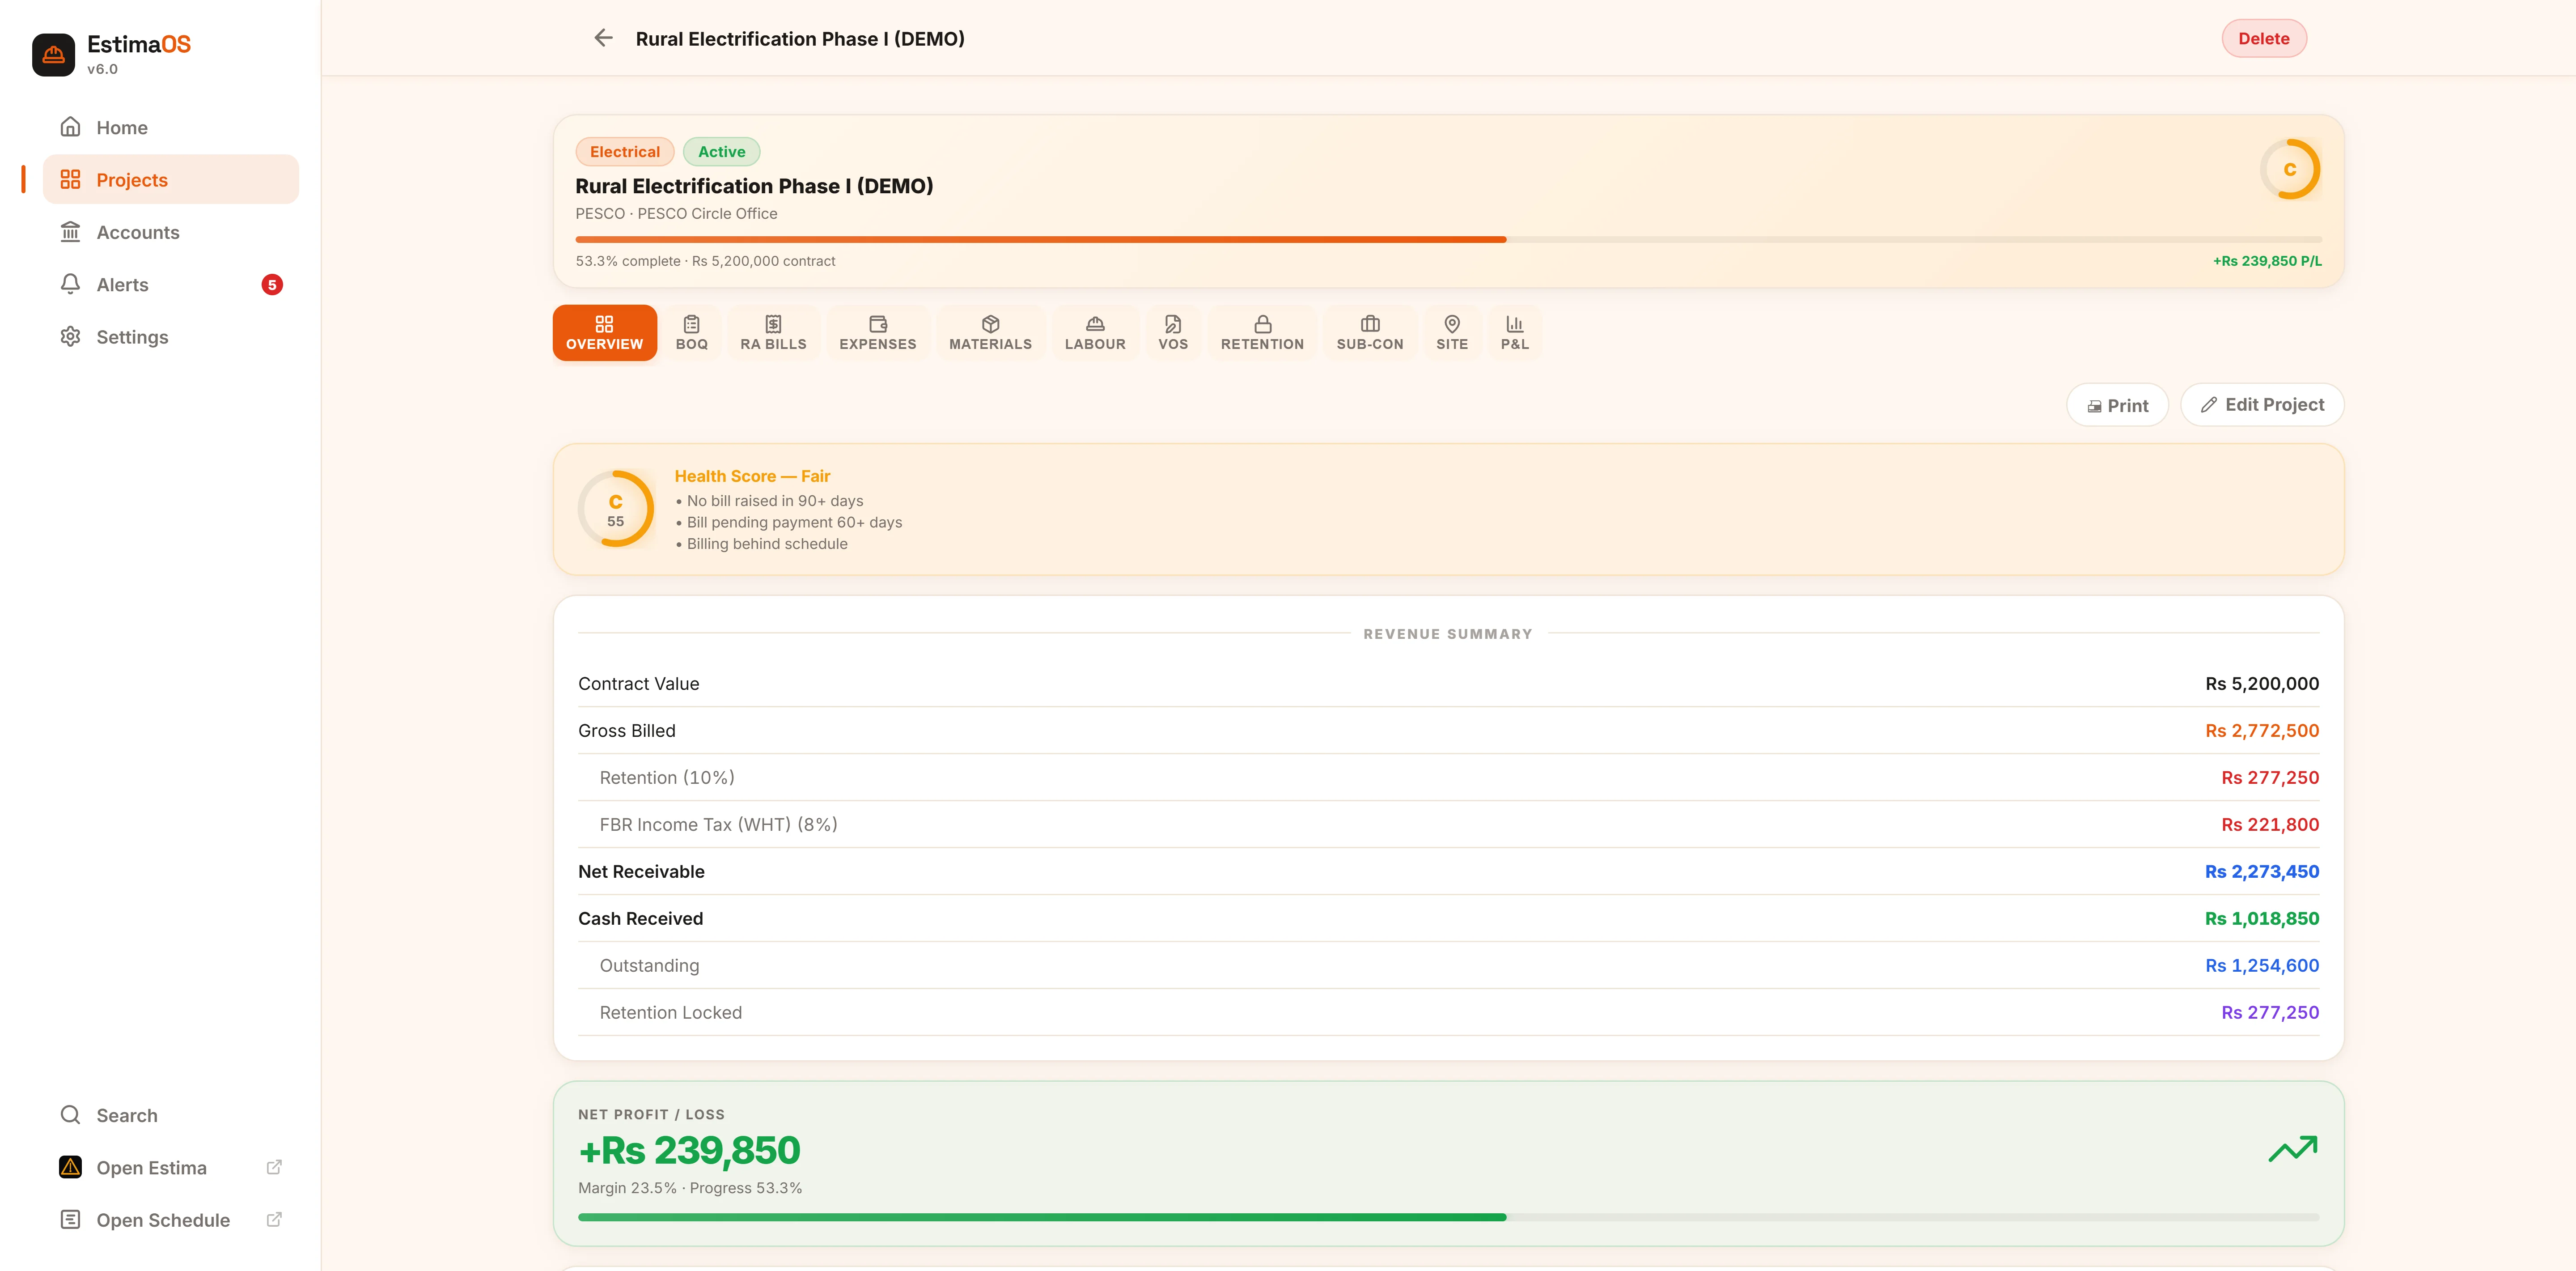The width and height of the screenshot is (2576, 1271).
Task: Click the Materials box icon
Action: (991, 324)
